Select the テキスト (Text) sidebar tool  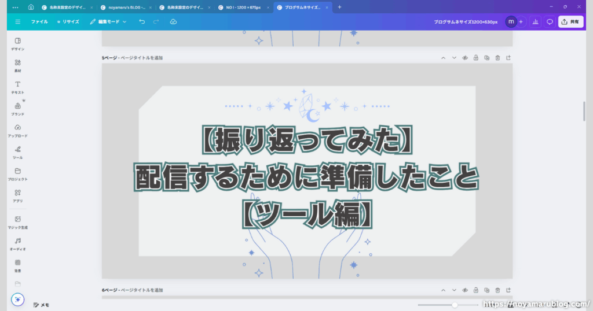coord(17,87)
